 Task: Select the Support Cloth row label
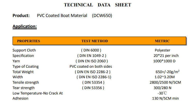tap(24, 50)
